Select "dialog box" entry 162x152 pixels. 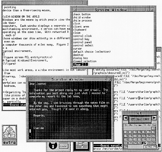pyautogui.click(x=80, y=58)
